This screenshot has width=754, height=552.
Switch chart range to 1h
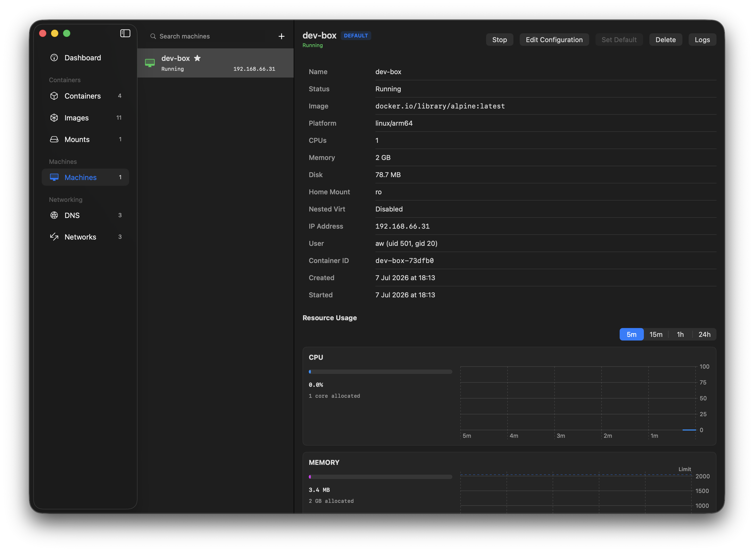tap(680, 335)
